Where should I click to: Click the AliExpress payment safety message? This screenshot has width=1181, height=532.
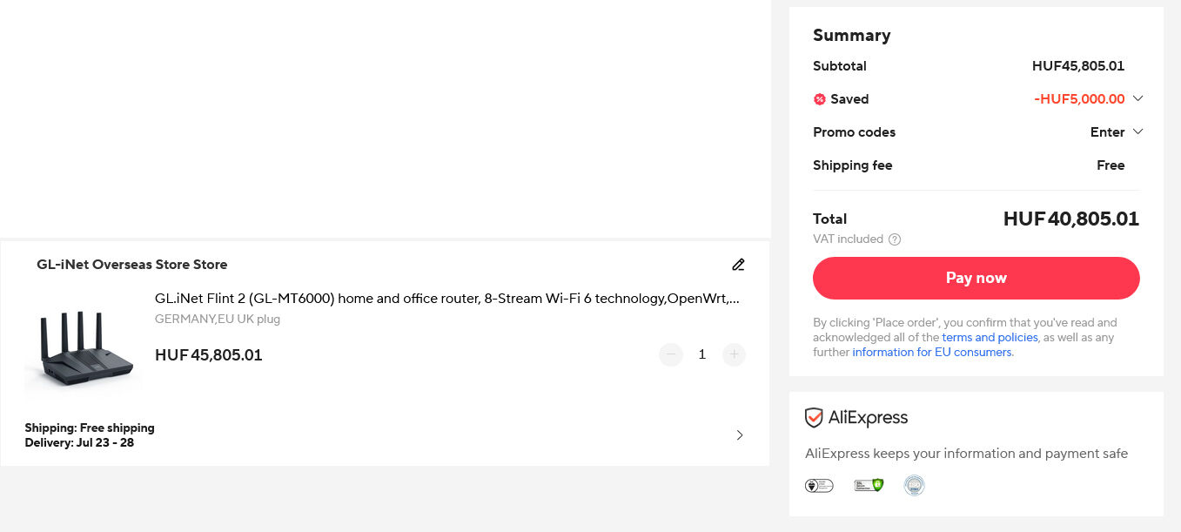point(966,454)
